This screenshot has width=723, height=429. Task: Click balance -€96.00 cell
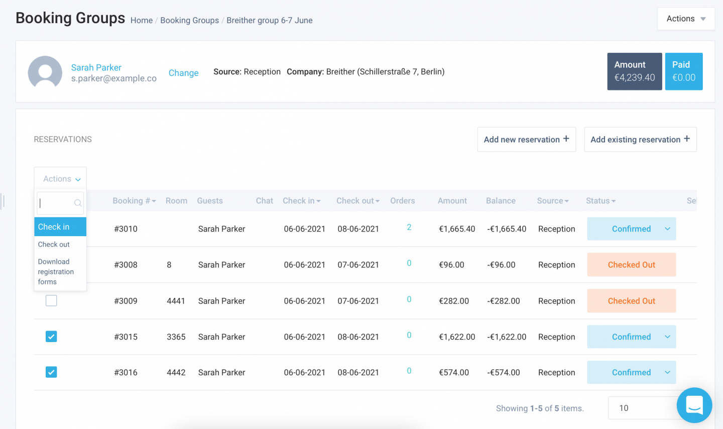coord(501,265)
